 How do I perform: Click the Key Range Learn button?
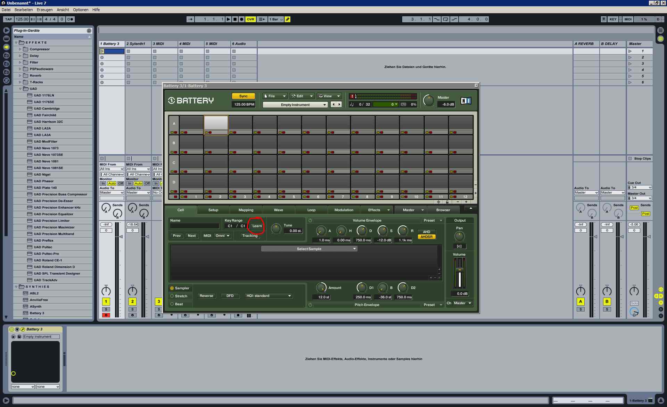pyautogui.click(x=257, y=226)
